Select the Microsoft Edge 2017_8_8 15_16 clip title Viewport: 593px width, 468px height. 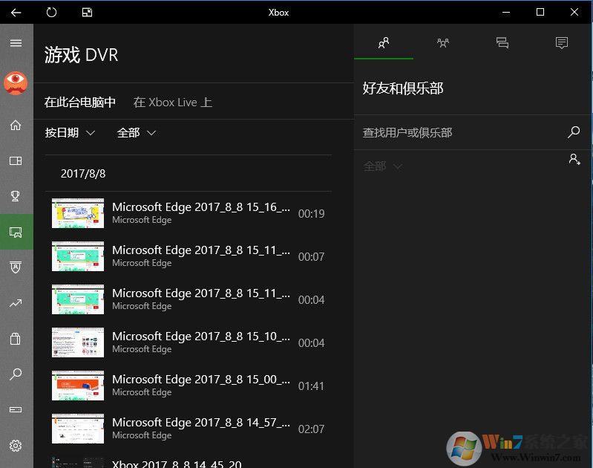point(201,207)
